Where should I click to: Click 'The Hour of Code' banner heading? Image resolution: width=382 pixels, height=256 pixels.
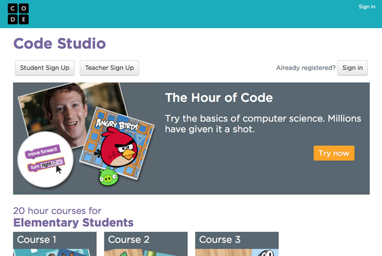coord(219,98)
